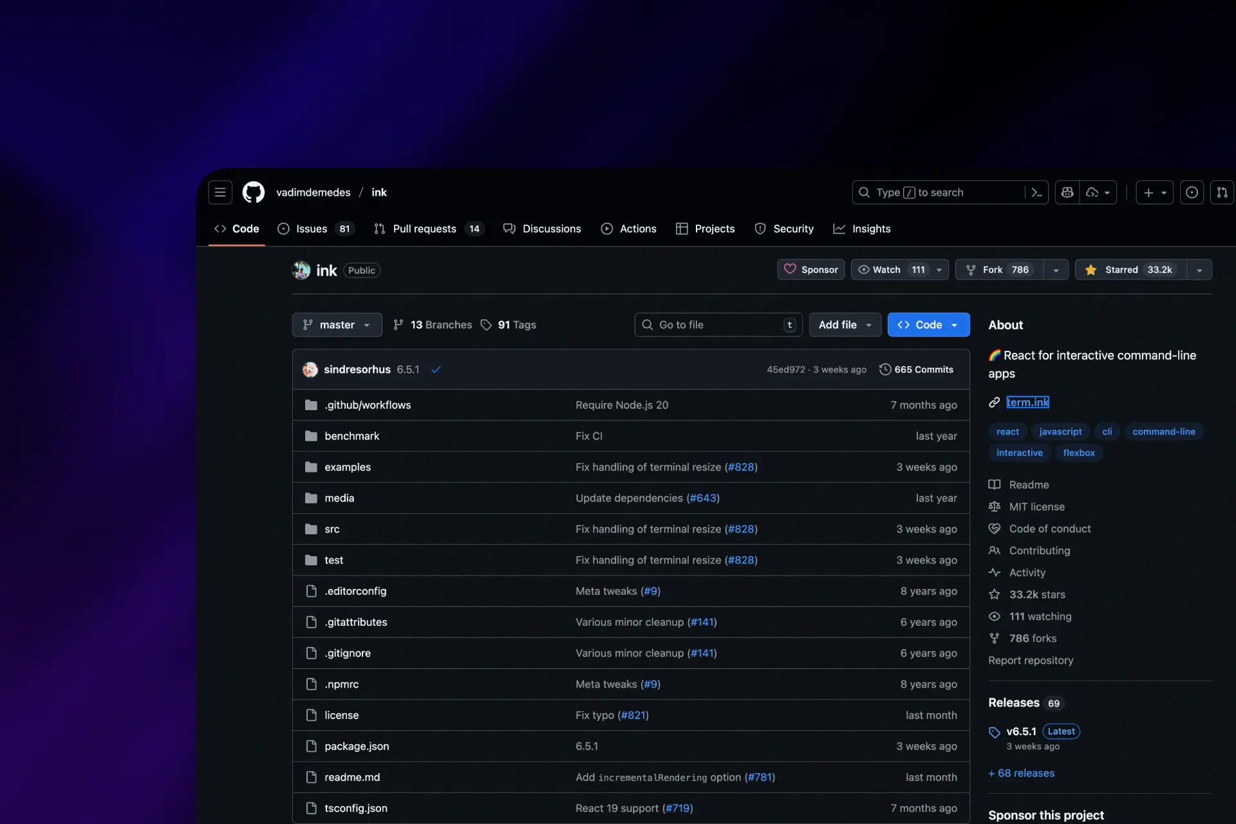Open the src folder

pos(332,529)
